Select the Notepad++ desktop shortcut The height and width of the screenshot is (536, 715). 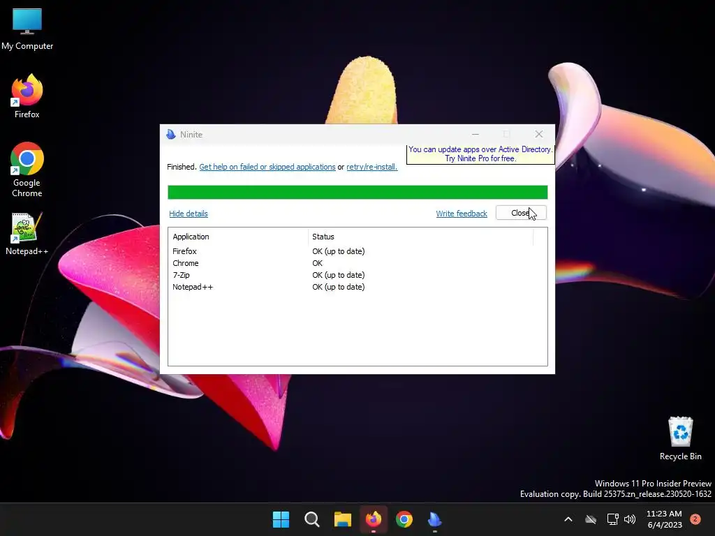pyautogui.click(x=27, y=234)
